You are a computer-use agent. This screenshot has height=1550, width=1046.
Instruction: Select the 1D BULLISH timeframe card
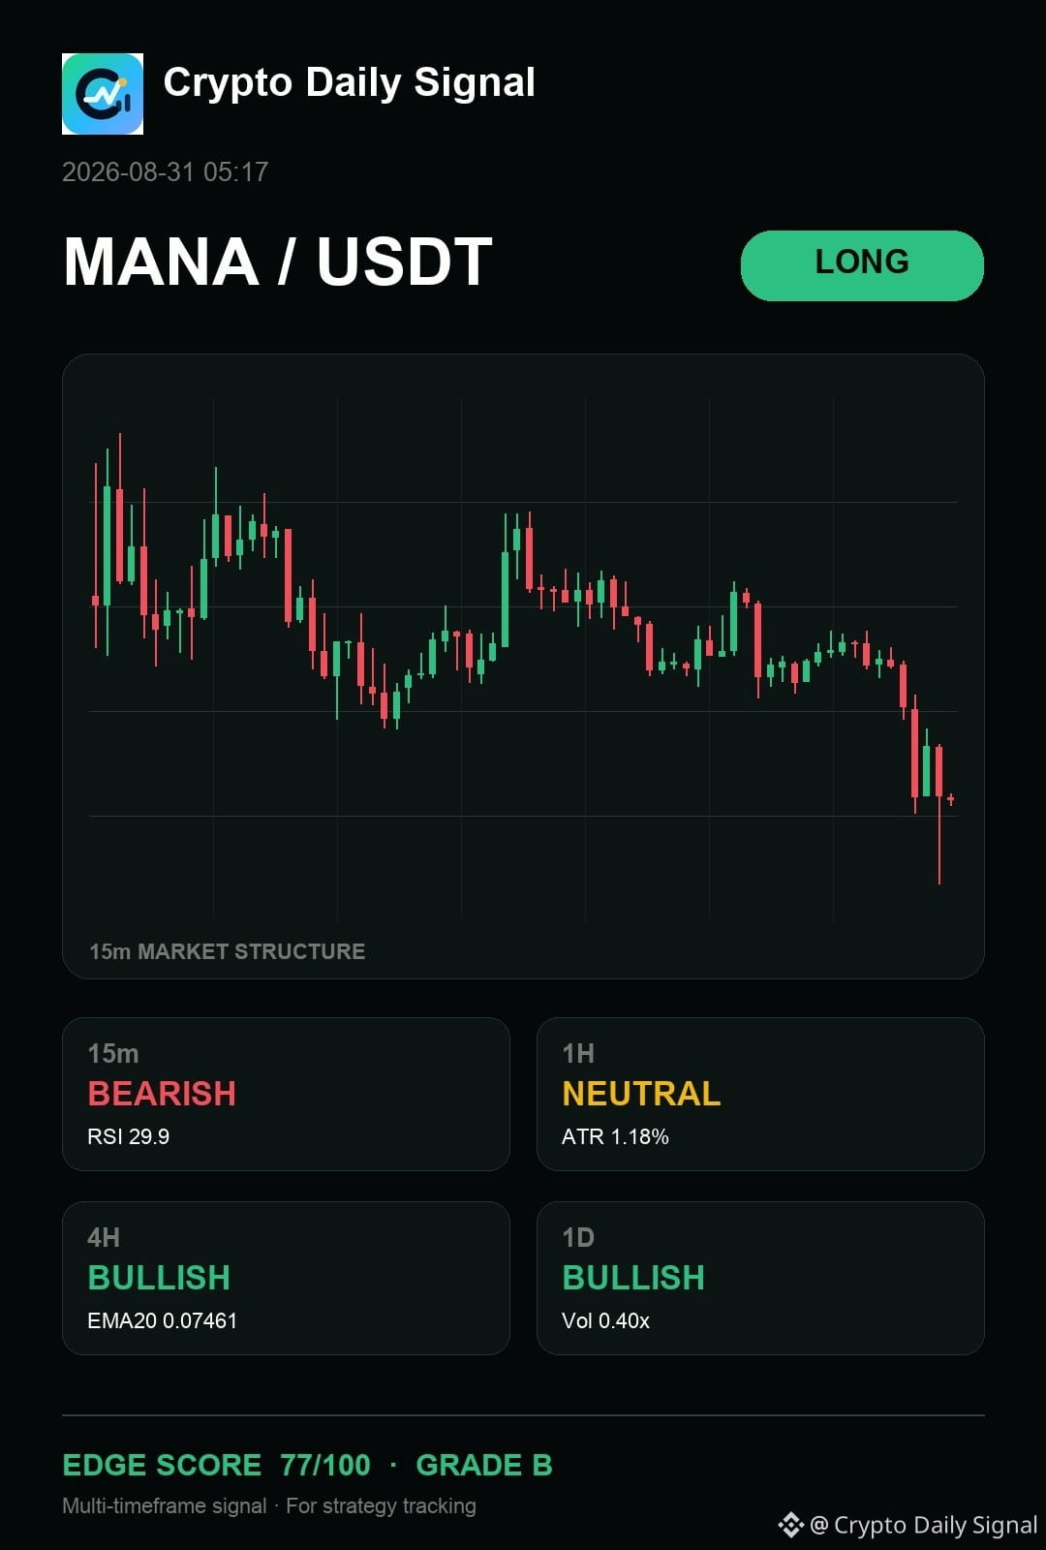click(760, 1278)
